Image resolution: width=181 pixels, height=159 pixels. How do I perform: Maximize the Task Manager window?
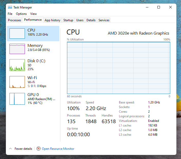(x=159, y=7)
